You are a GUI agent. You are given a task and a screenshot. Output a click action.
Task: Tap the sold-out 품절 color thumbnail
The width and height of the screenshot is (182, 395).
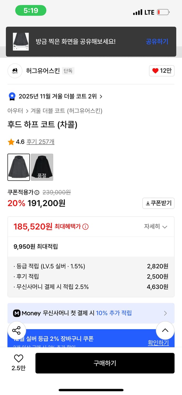click(42, 167)
